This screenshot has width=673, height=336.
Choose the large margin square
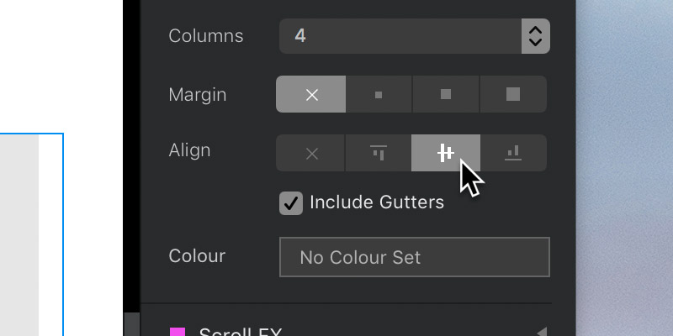tap(513, 94)
